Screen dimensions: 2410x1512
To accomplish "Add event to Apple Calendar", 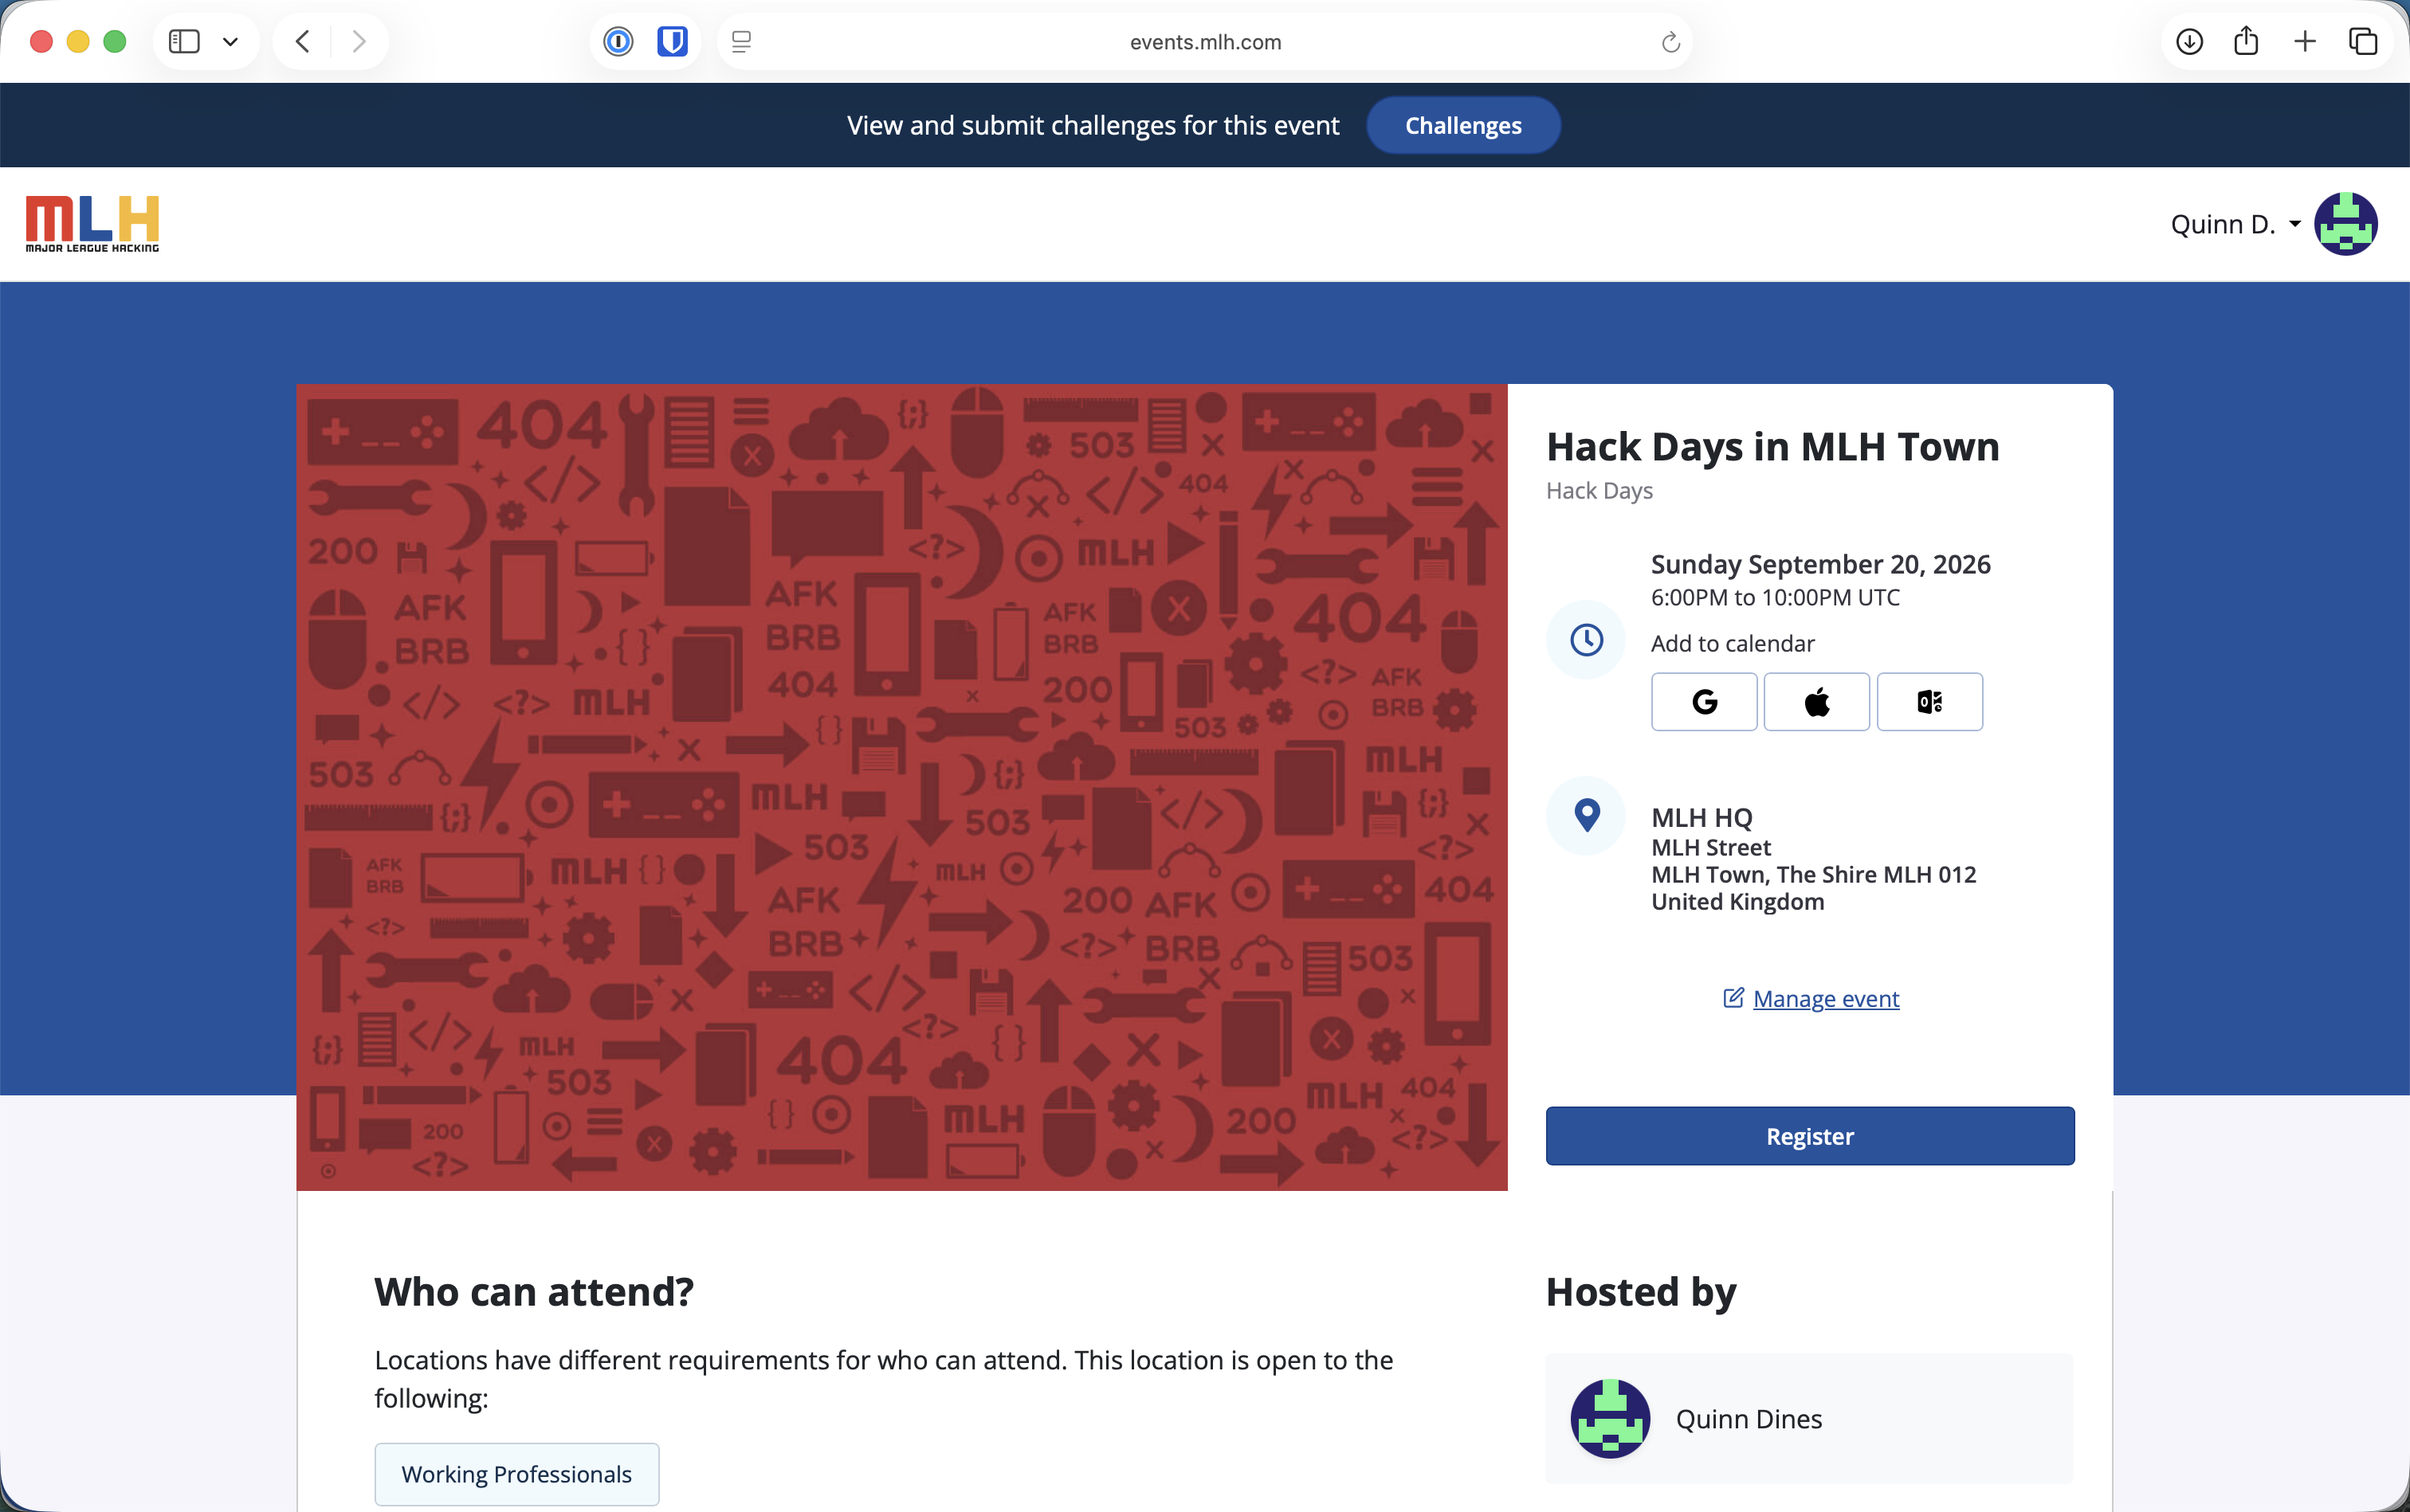I will pos(1817,702).
